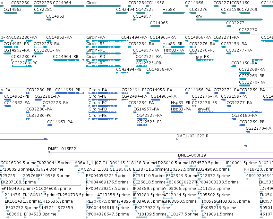
Task: Open protein Hsp83-PB
Action: pyautogui.click(x=181, y=103)
